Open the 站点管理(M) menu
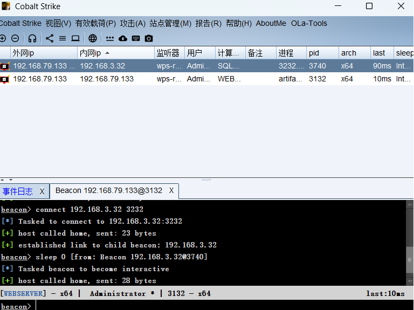 click(170, 23)
